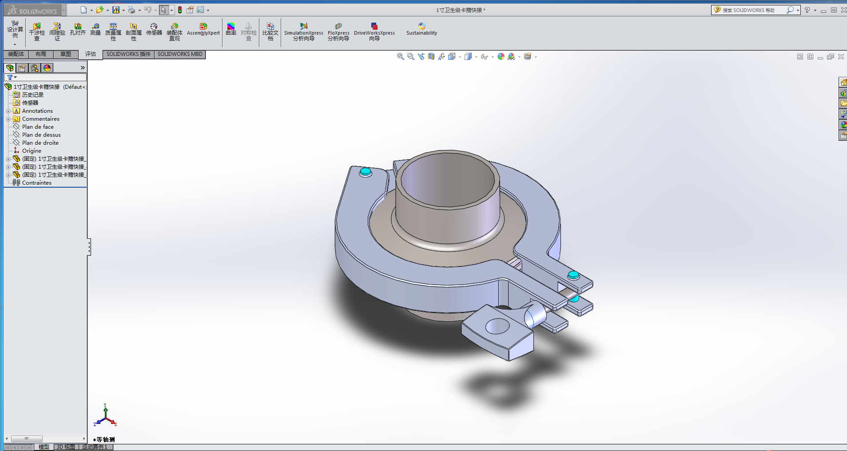Click the rebuild traffic light icon
Screen dimensions: 847x451
pyautogui.click(x=180, y=10)
